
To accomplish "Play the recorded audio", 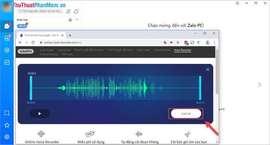I will click(40, 113).
